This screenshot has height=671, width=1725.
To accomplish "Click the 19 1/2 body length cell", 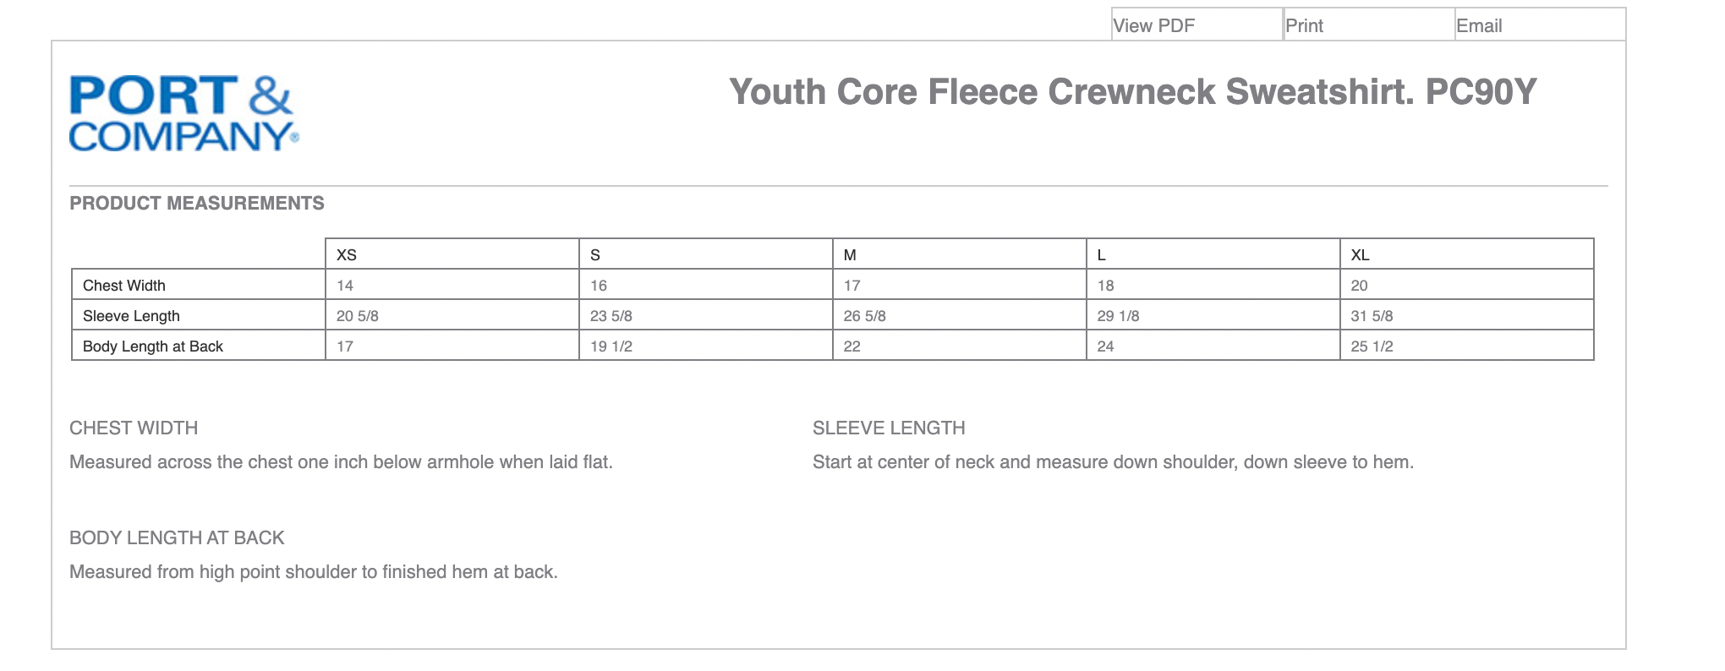I will 611,346.
